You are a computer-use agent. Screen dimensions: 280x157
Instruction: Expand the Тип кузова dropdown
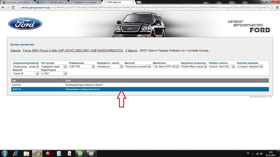coord(54,67)
